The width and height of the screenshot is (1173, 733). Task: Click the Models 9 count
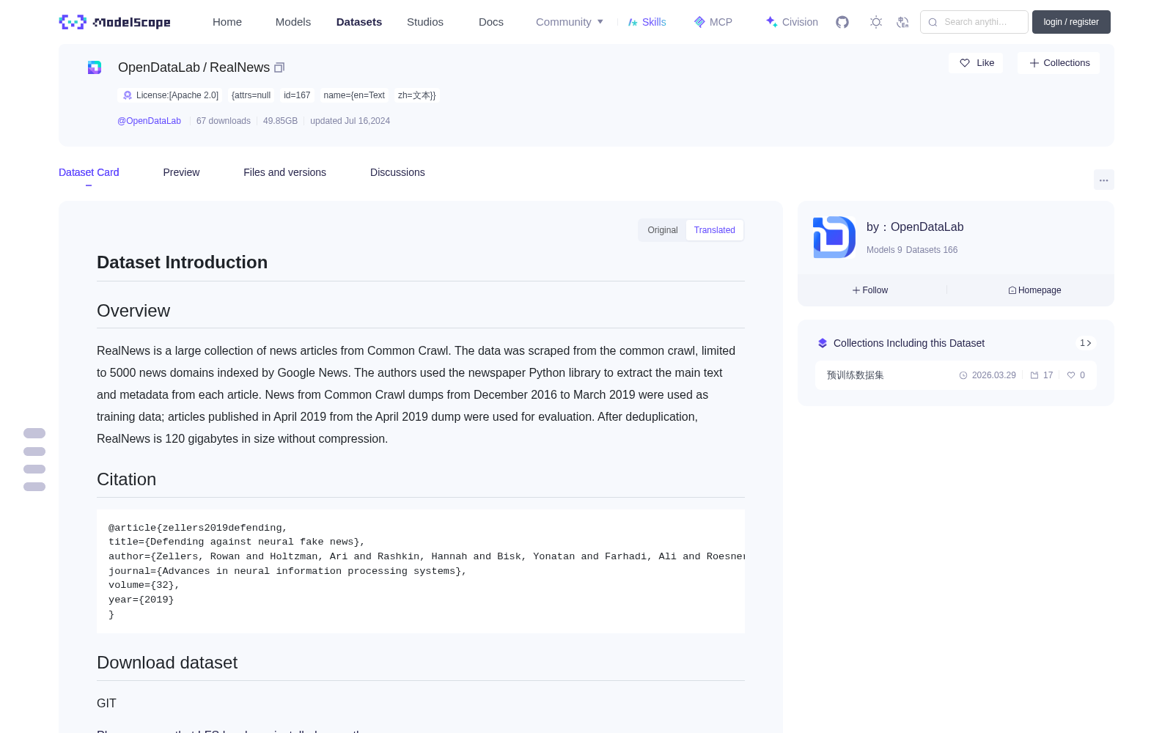(884, 250)
